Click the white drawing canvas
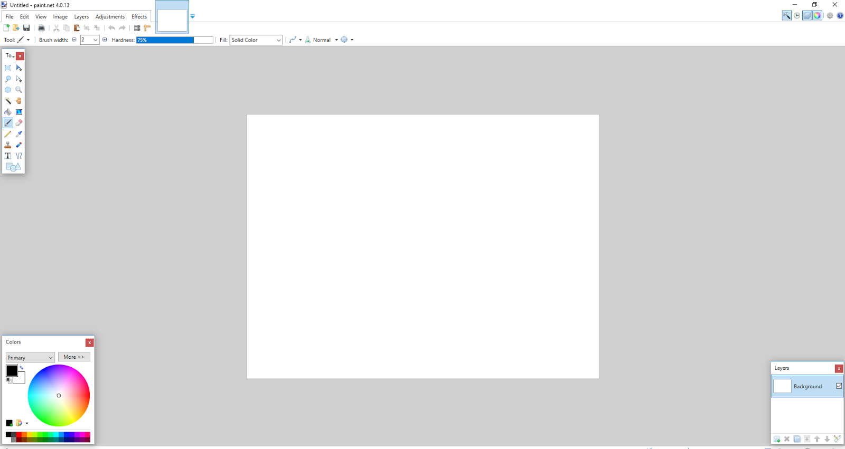845x449 pixels. pos(422,246)
